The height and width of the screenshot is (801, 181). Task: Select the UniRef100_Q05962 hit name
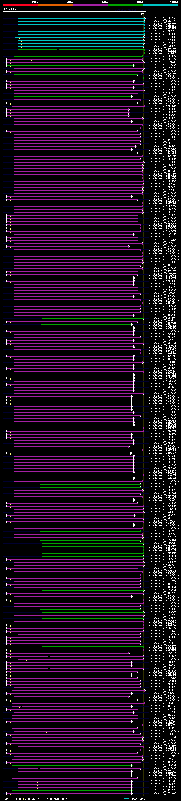click(162, 440)
